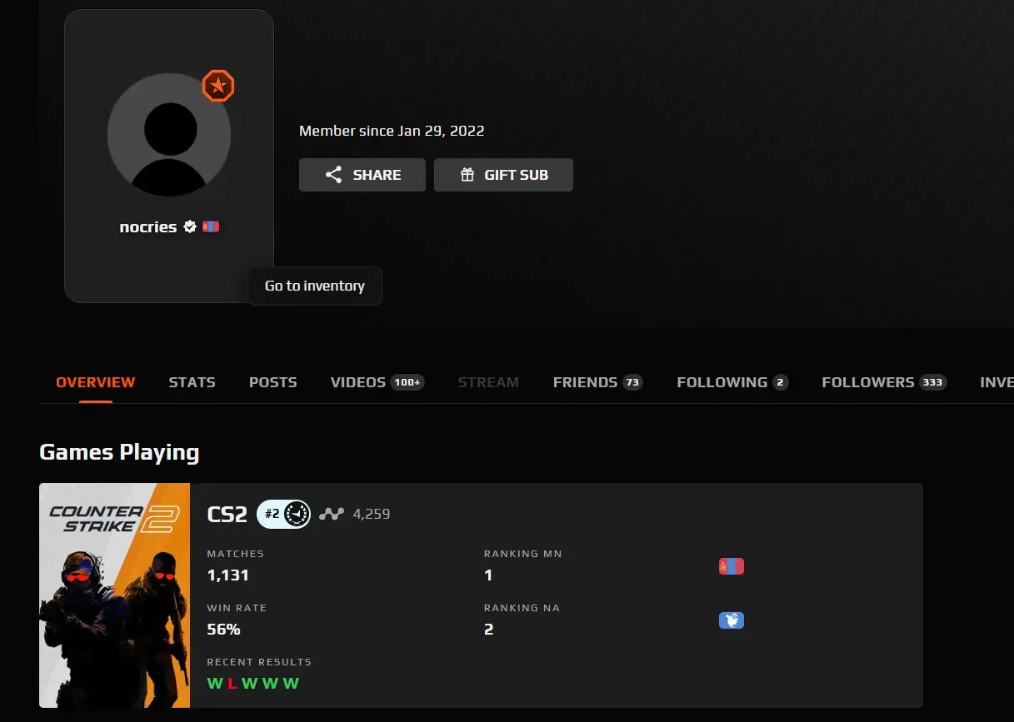1014x722 pixels.
Task: Click the Go to inventory tooltip
Action: tap(315, 286)
